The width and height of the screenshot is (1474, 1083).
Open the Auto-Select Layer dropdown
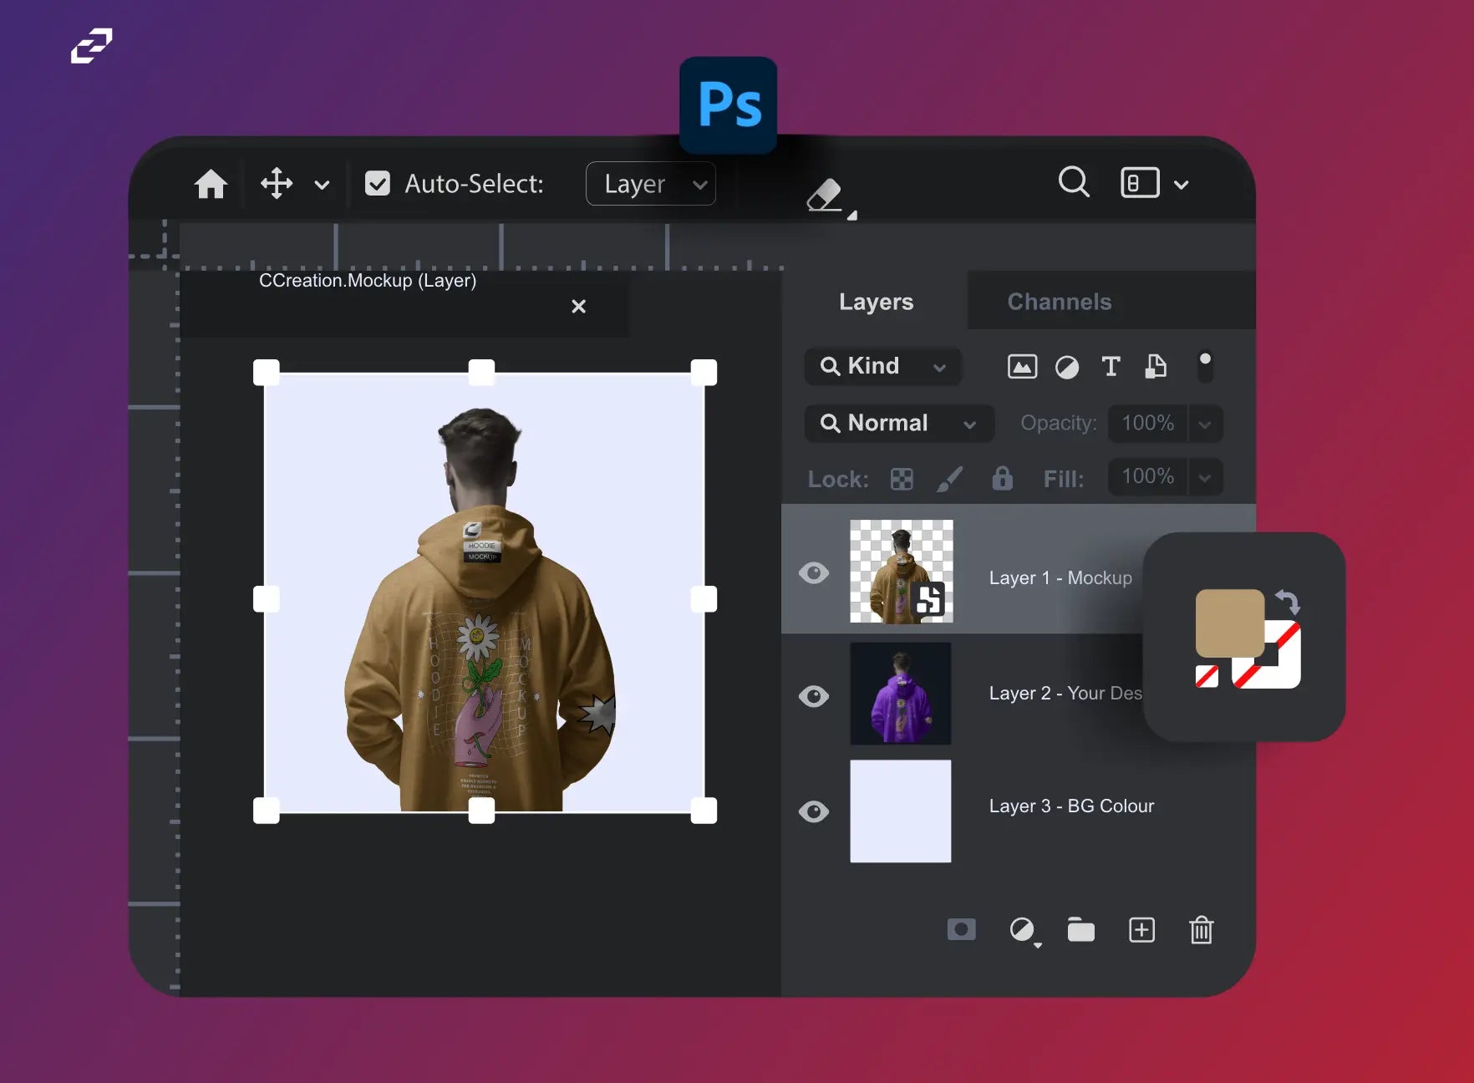point(651,184)
